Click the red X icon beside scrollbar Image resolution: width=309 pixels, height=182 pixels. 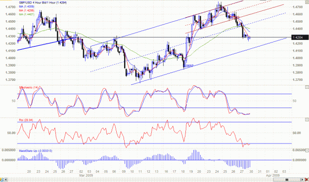[307, 180]
